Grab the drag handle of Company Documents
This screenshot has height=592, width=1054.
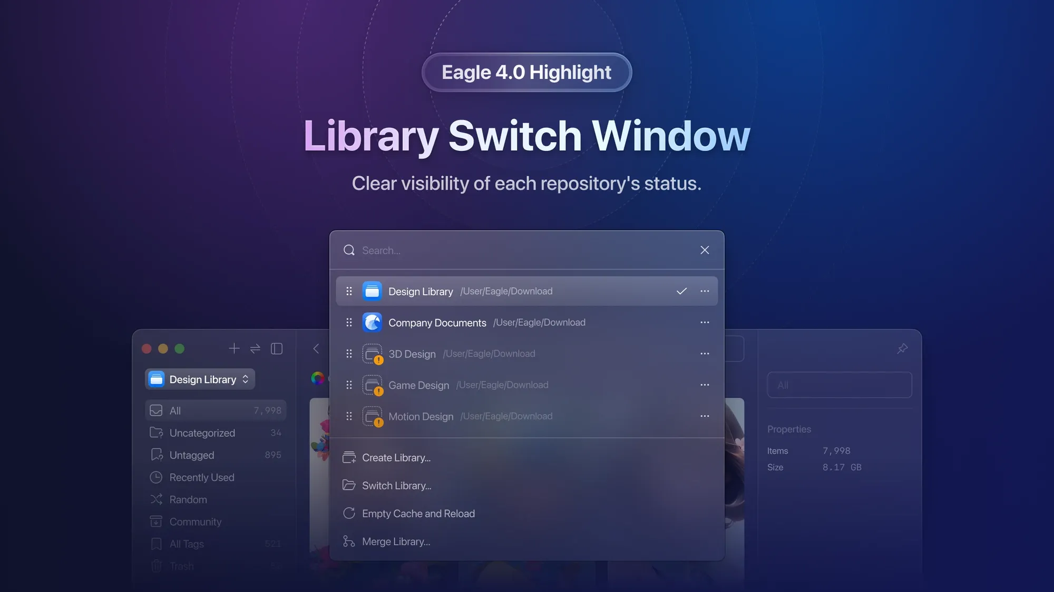pos(349,322)
